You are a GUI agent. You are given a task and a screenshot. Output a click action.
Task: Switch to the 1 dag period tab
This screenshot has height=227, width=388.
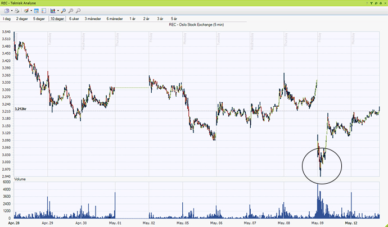click(x=7, y=19)
